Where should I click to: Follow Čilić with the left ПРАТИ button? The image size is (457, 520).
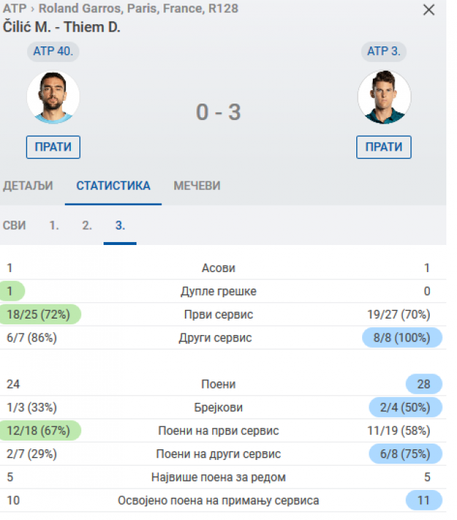54,147
